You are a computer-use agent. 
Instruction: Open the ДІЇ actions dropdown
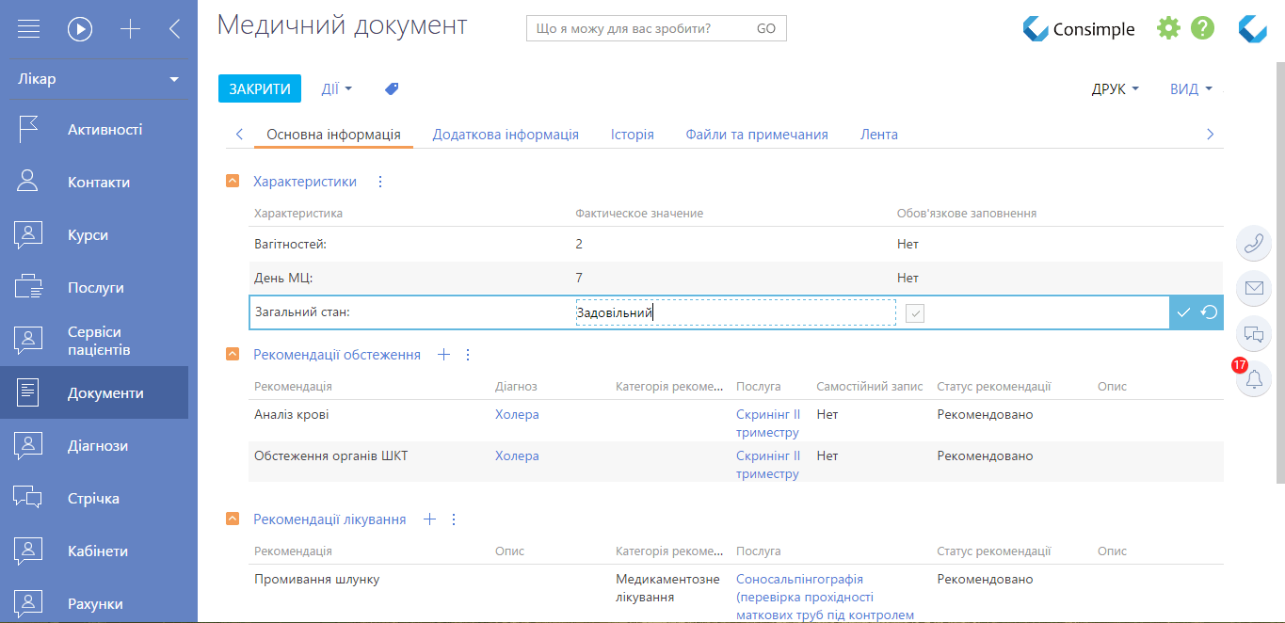click(x=337, y=88)
